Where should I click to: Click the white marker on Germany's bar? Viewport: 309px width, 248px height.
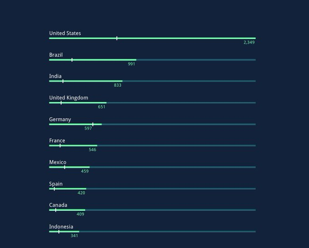click(x=93, y=124)
